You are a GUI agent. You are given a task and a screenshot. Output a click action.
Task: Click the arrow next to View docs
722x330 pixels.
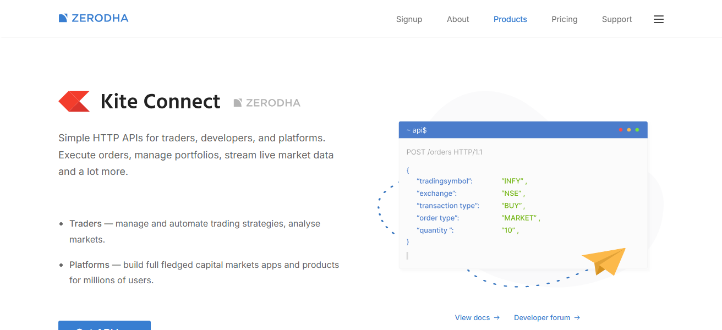497,317
